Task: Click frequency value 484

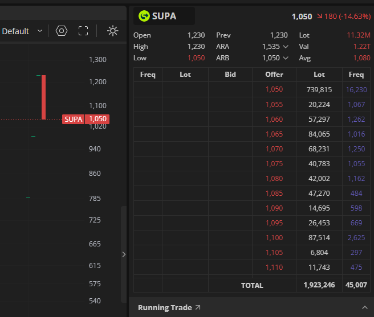Action: tap(356, 193)
